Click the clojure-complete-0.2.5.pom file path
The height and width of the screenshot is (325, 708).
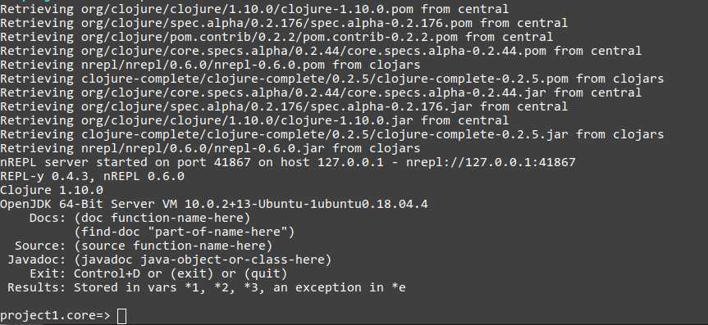click(325, 79)
